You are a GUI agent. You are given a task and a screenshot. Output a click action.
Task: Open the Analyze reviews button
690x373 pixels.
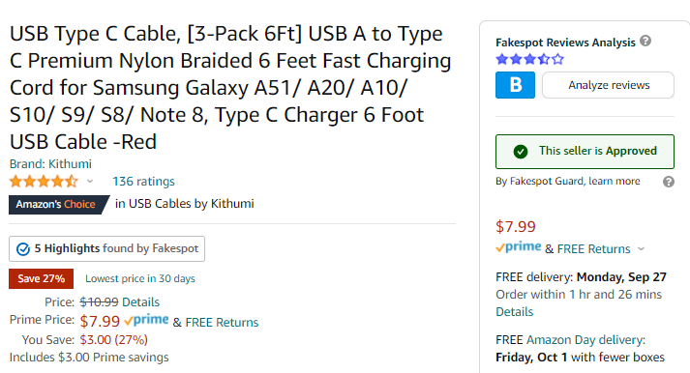[x=608, y=85]
